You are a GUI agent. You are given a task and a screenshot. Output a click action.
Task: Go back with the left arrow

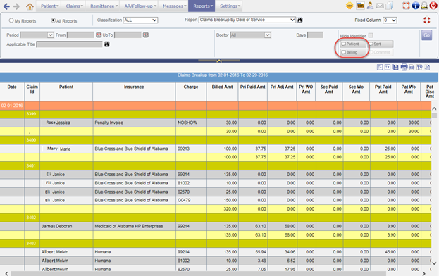[x=6, y=6]
